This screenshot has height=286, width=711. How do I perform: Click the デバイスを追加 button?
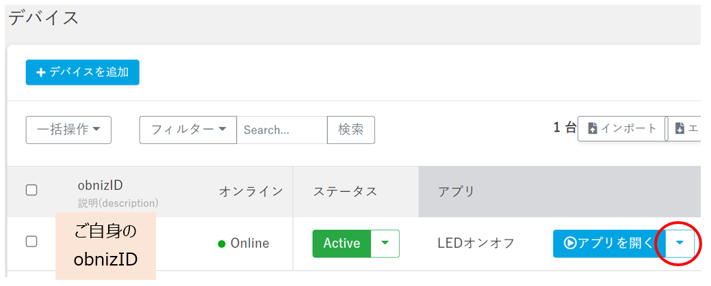coord(83,72)
